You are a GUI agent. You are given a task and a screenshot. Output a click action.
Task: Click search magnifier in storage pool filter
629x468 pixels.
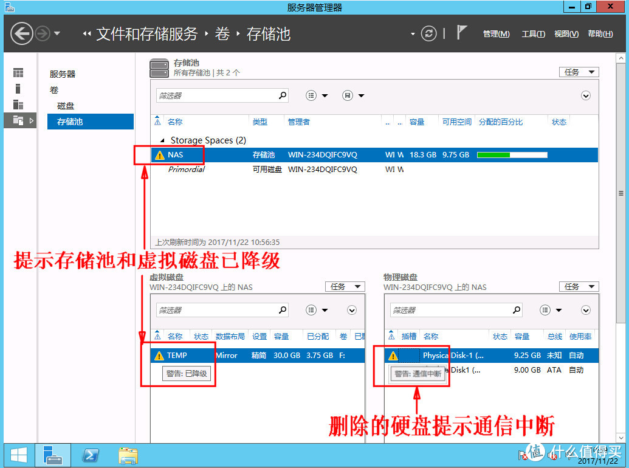click(283, 95)
